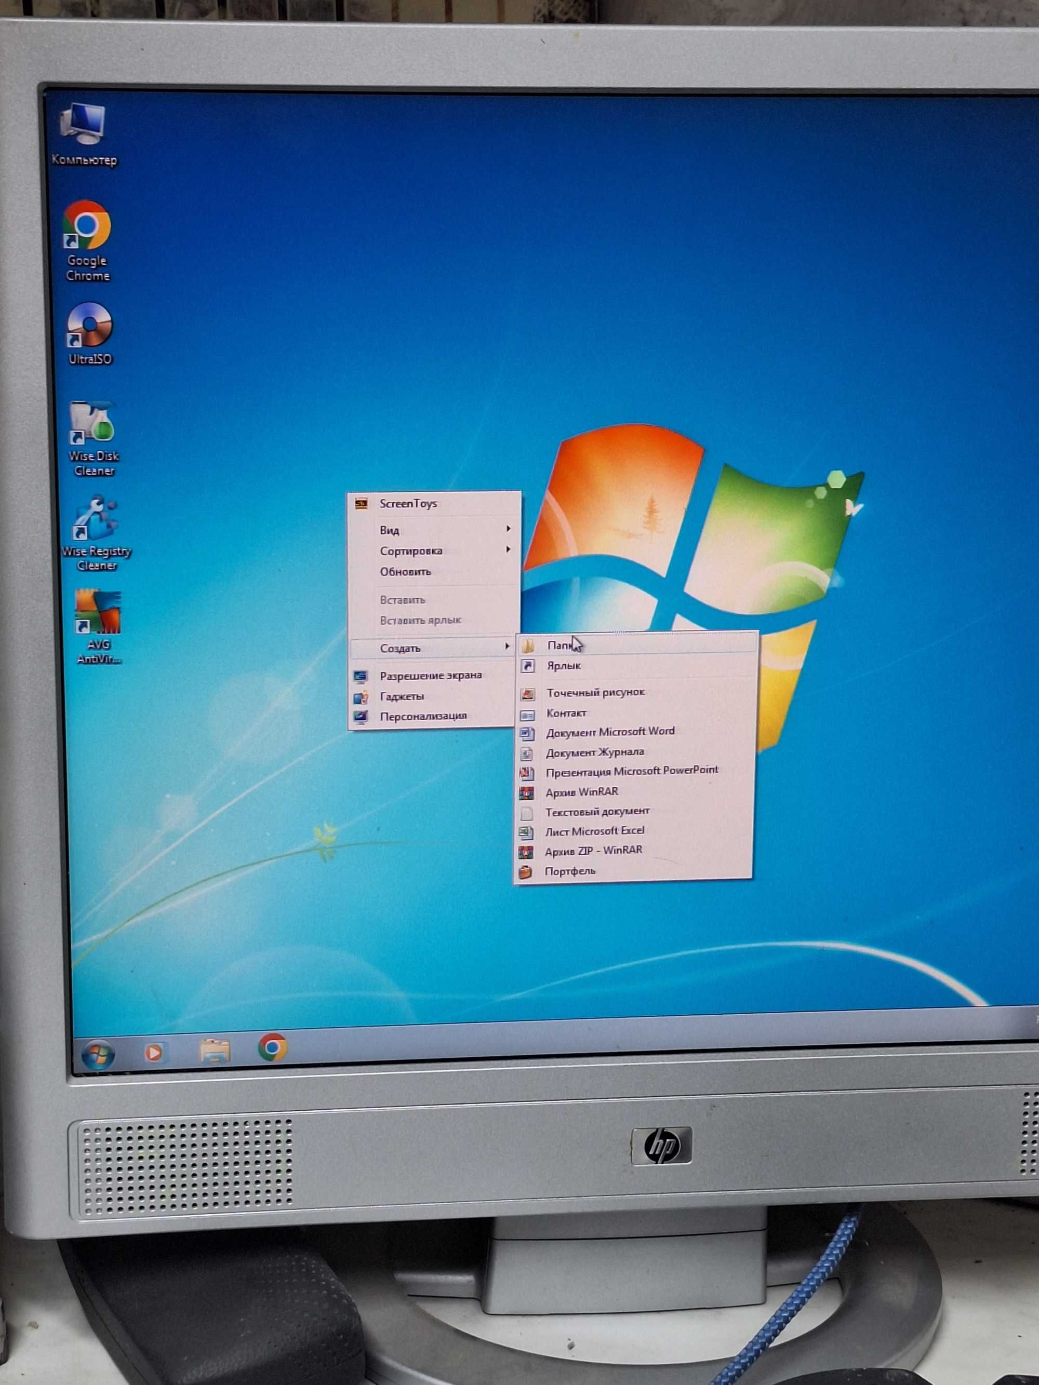The width and height of the screenshot is (1039, 1385).
Task: Click the ScreenToys icon in menu
Action: (362, 503)
